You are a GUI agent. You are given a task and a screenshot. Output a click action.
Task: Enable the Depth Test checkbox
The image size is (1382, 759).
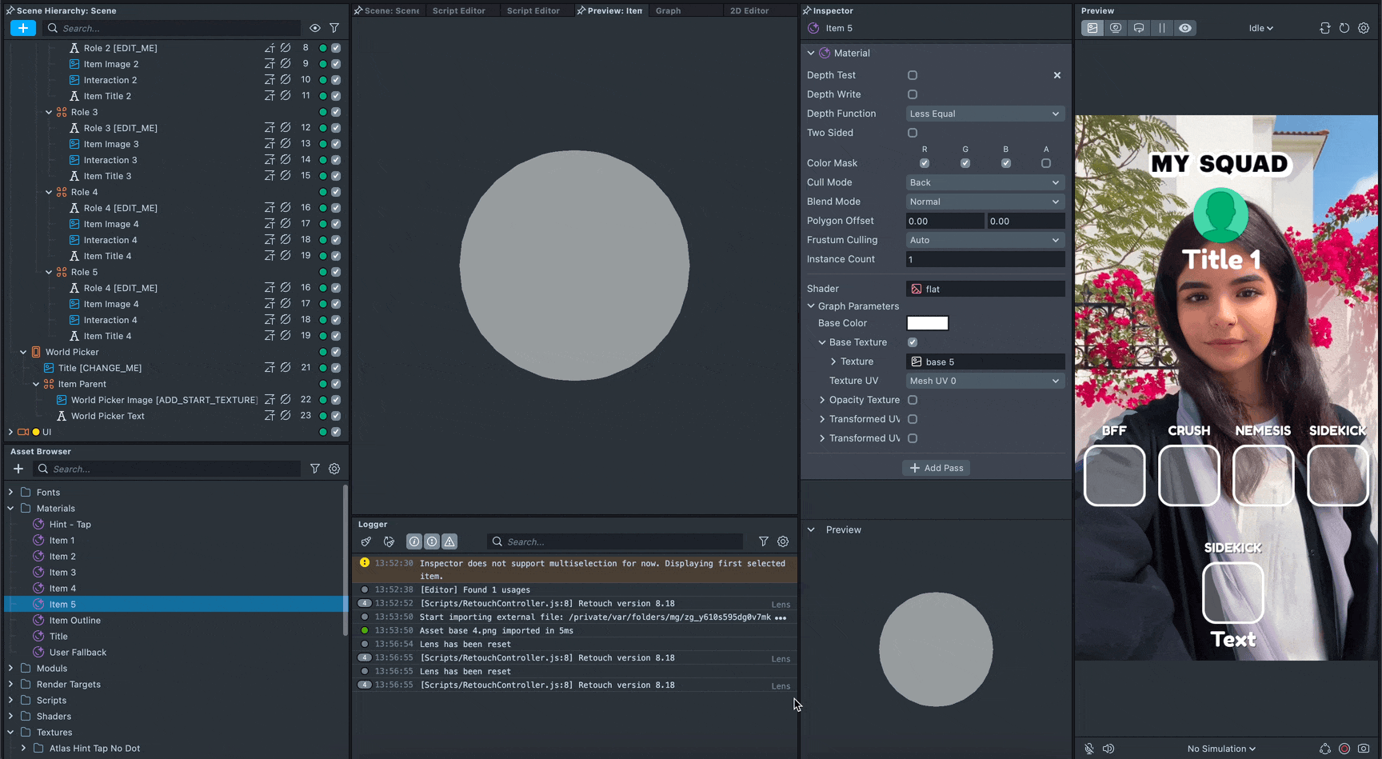click(x=913, y=75)
